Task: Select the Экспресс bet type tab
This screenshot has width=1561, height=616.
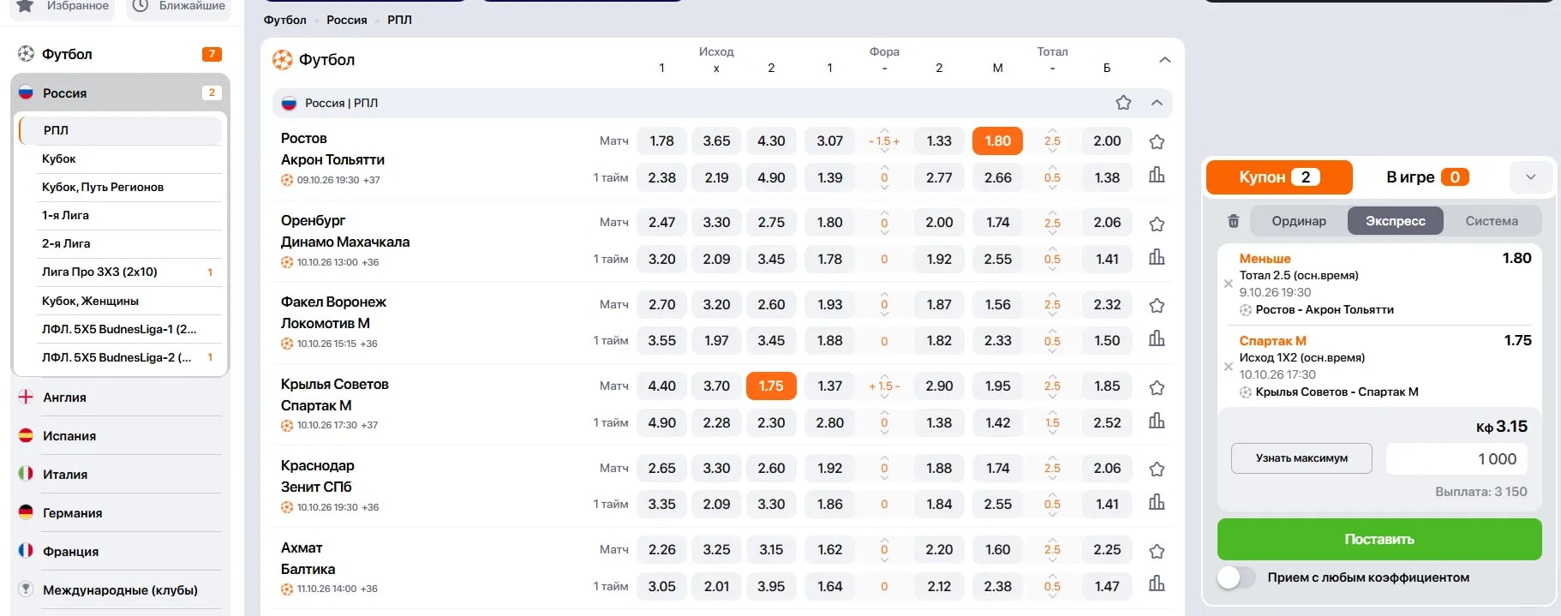Action: 1396,221
